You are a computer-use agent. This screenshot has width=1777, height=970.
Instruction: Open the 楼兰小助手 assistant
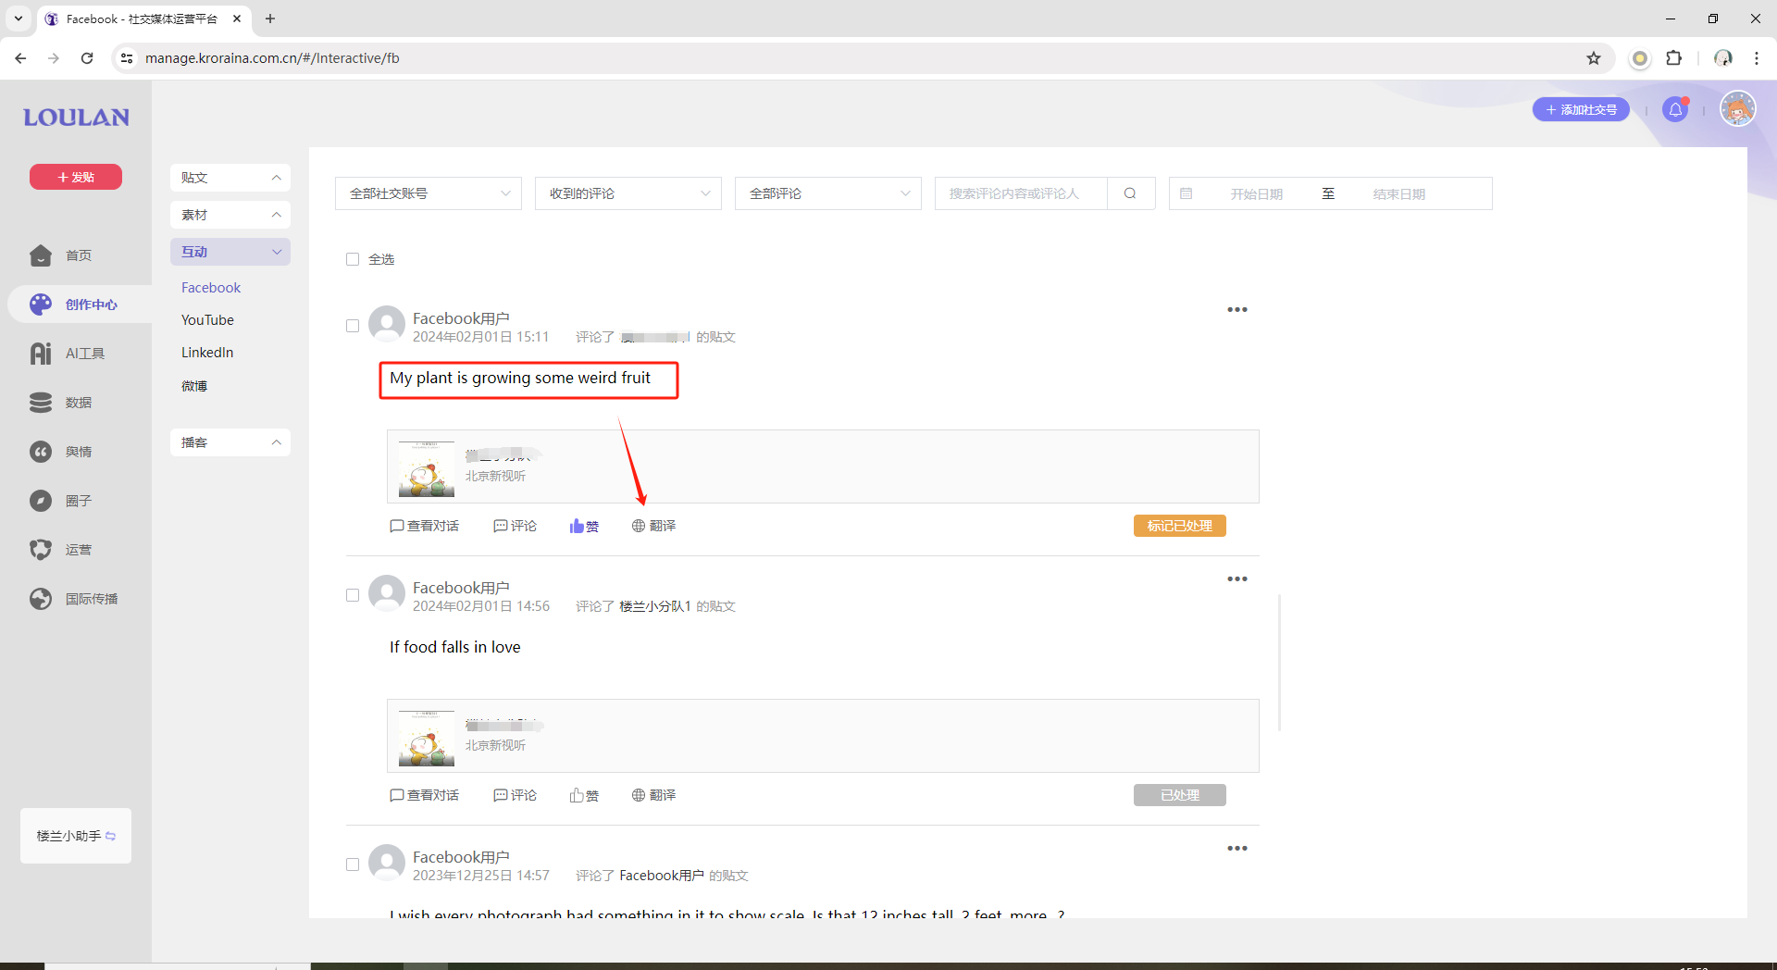click(76, 836)
